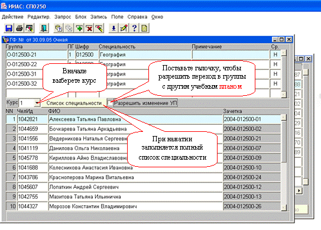321x230 pixels.
Task: Minimize the ГФ inner window
Action: click(275, 40)
